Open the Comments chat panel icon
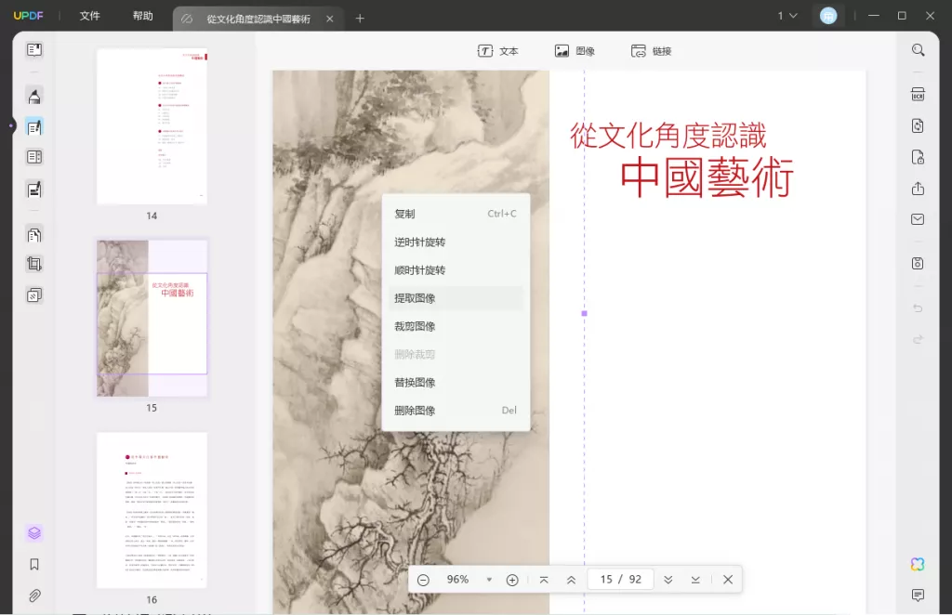 (x=918, y=595)
